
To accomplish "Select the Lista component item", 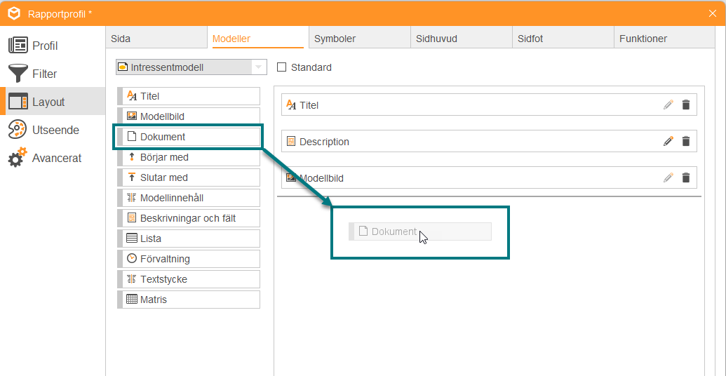I will (x=189, y=239).
